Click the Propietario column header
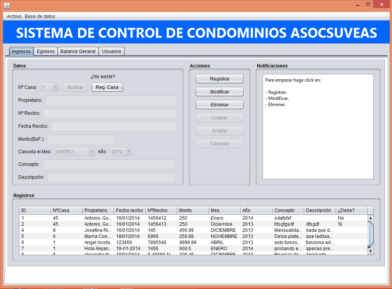The image size is (392, 289). (98, 210)
